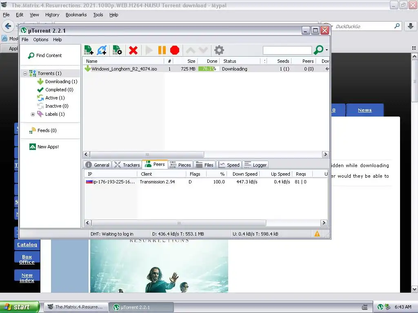Screen dimensions: 418x313
Task: Click torrent list horizontal scrollbar left arrow
Action: [x=87, y=154]
